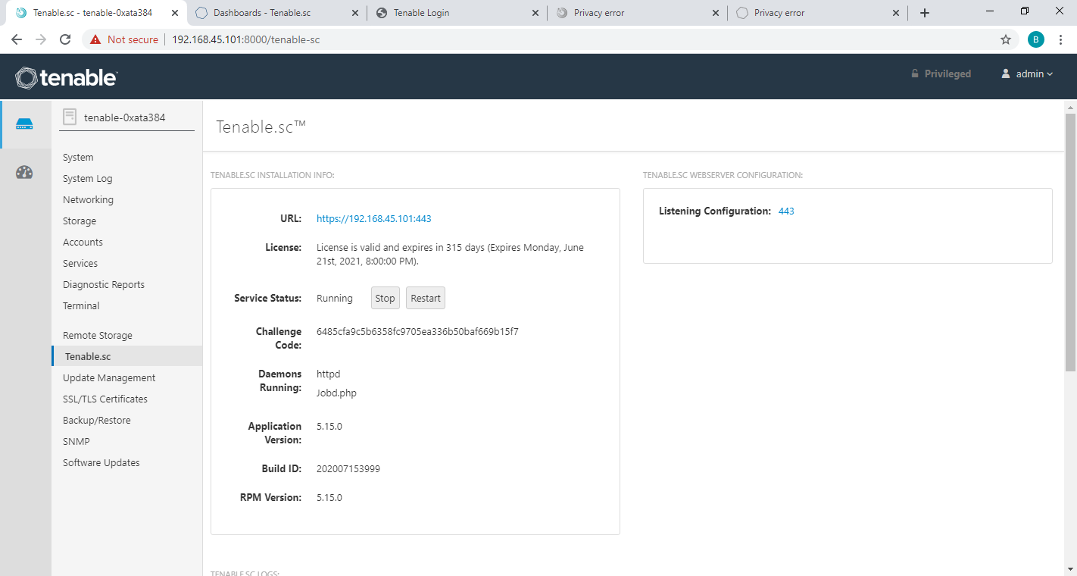Viewport: 1077px width, 576px height.
Task: Open Storage in the sidebar
Action: (x=80, y=221)
